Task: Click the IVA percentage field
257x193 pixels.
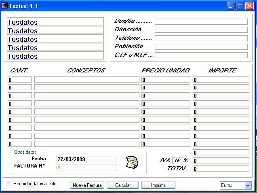Action: click(177, 160)
